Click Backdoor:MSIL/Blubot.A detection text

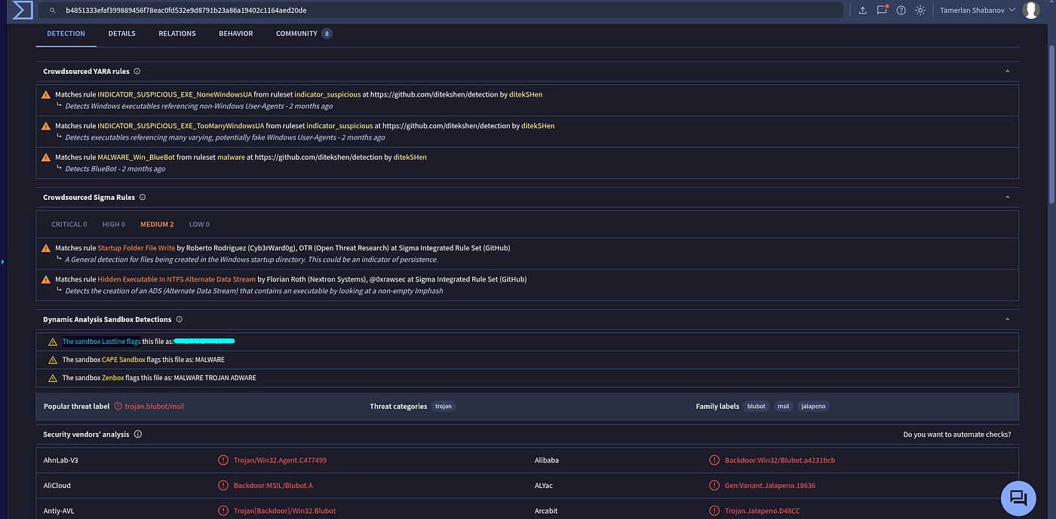pos(273,486)
